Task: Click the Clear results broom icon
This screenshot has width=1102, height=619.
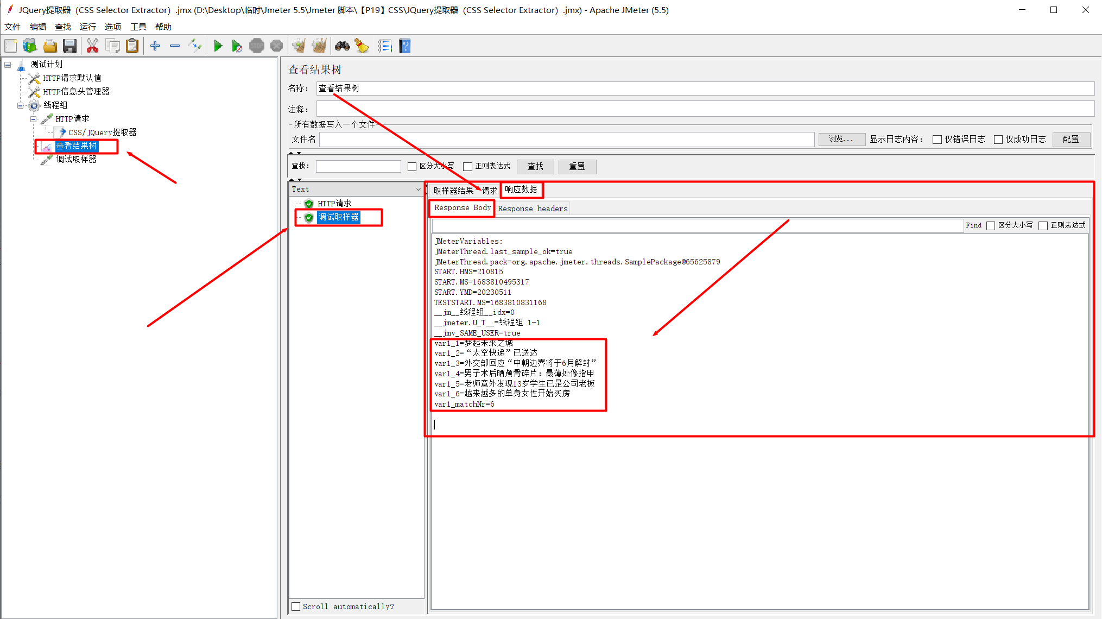Action: tap(299, 46)
